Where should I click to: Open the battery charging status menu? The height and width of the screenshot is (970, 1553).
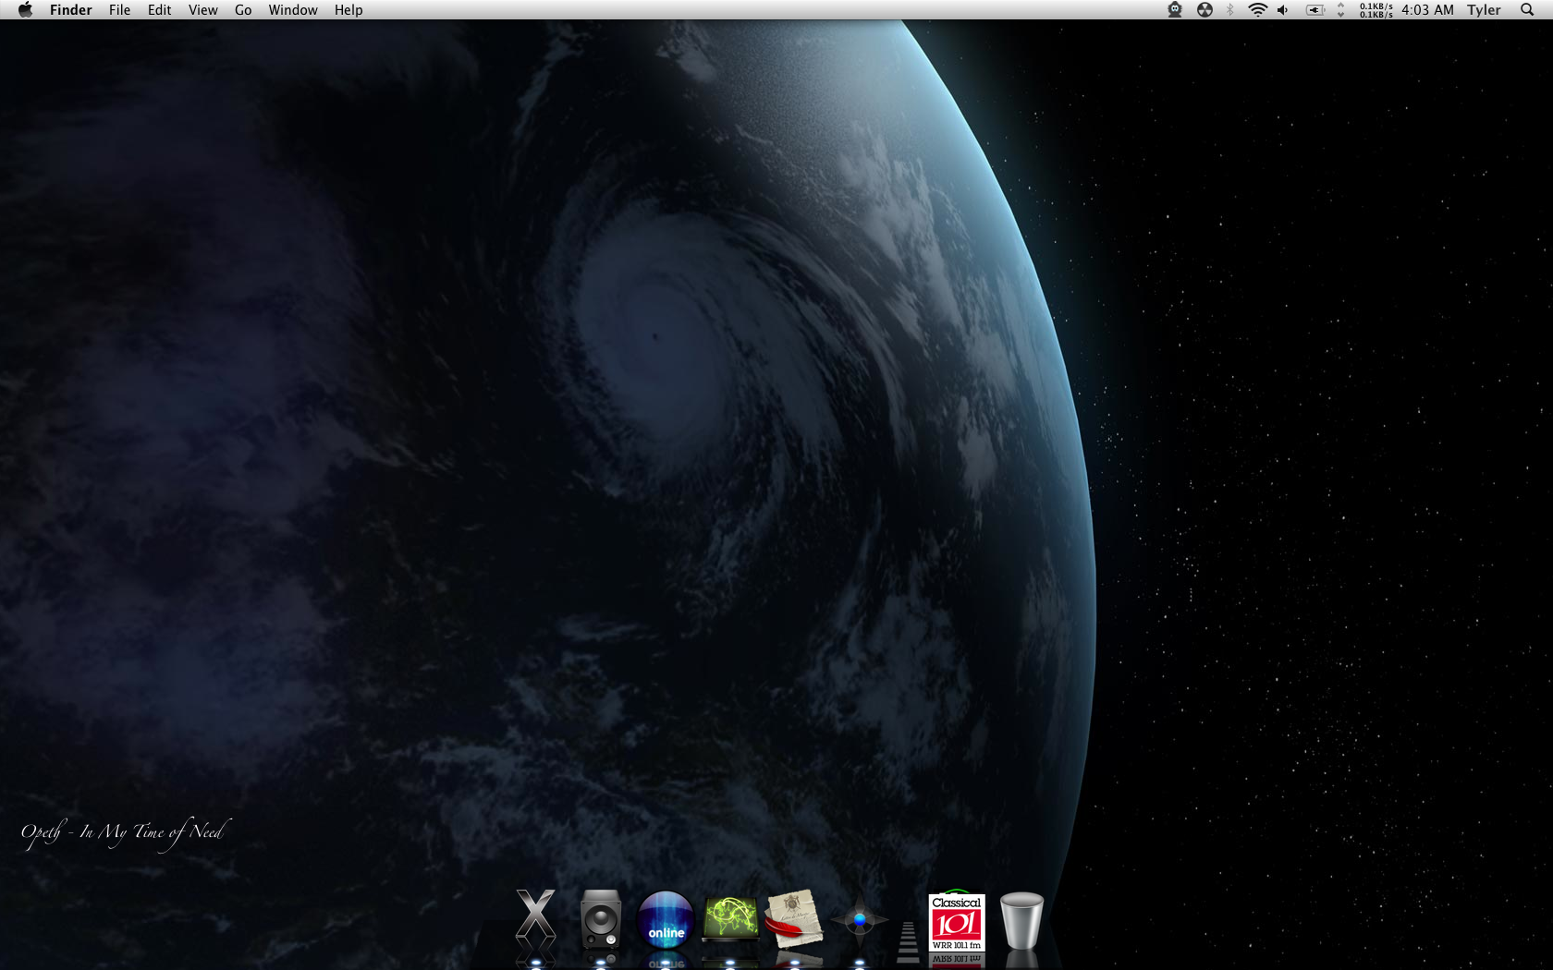click(x=1315, y=10)
